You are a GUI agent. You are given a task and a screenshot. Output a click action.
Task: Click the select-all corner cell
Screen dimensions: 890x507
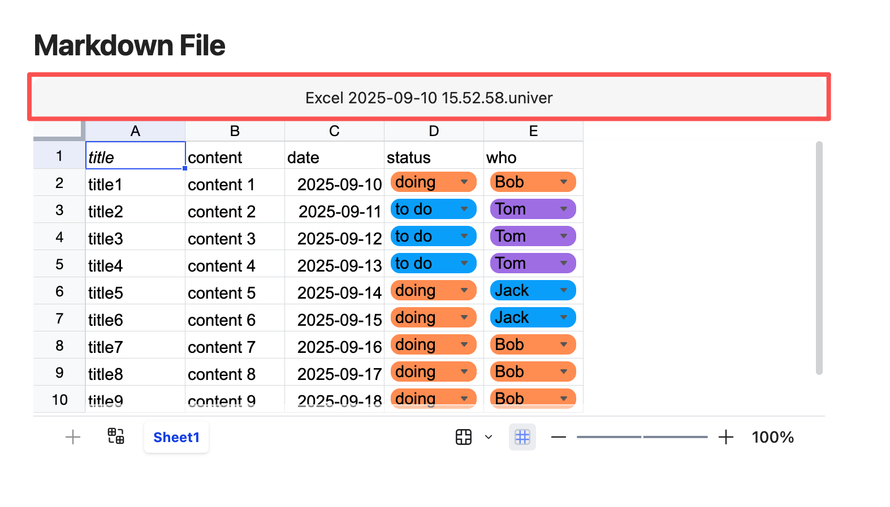click(x=59, y=130)
